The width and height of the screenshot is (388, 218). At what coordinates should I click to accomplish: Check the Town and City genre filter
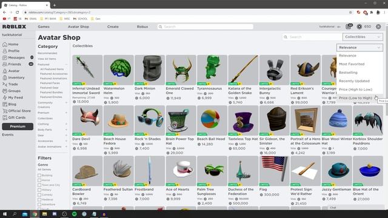coord(39,185)
